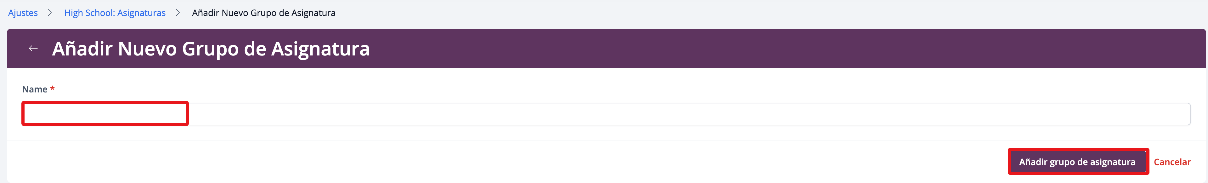The height and width of the screenshot is (183, 1208).
Task: Click the empty right side of purple header
Action: point(797,49)
